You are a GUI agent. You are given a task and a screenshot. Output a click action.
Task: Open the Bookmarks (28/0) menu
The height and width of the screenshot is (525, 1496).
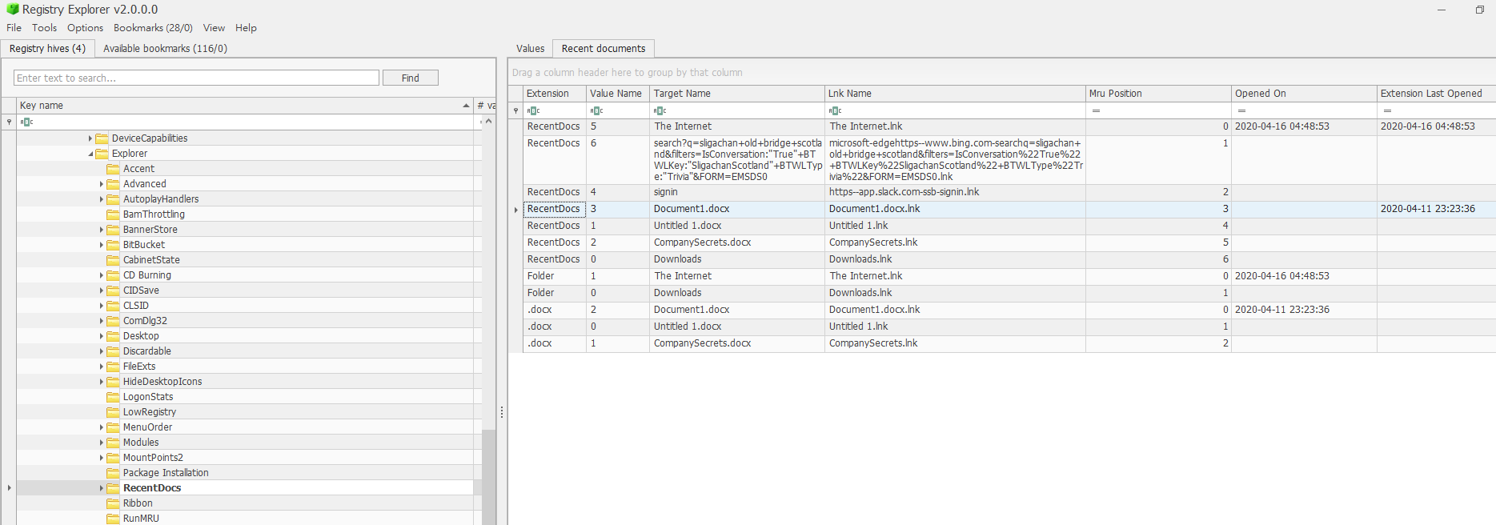point(153,28)
